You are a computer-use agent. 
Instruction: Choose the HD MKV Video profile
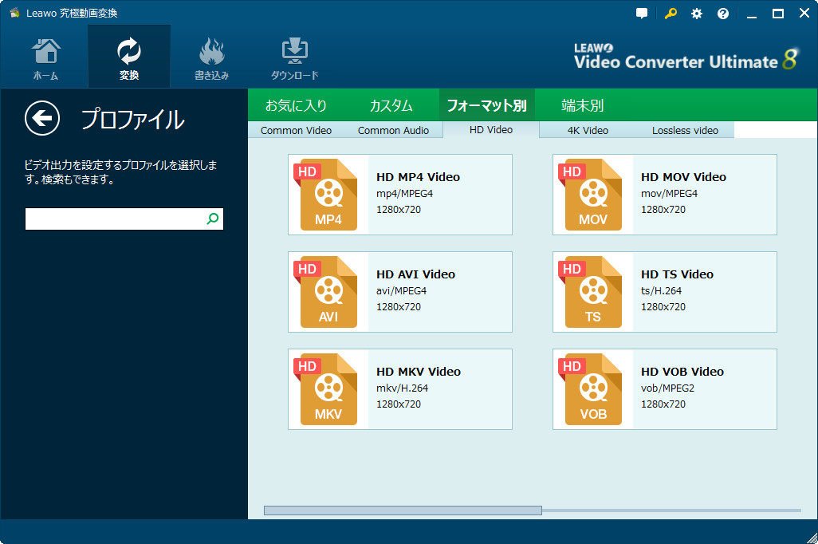(x=399, y=389)
